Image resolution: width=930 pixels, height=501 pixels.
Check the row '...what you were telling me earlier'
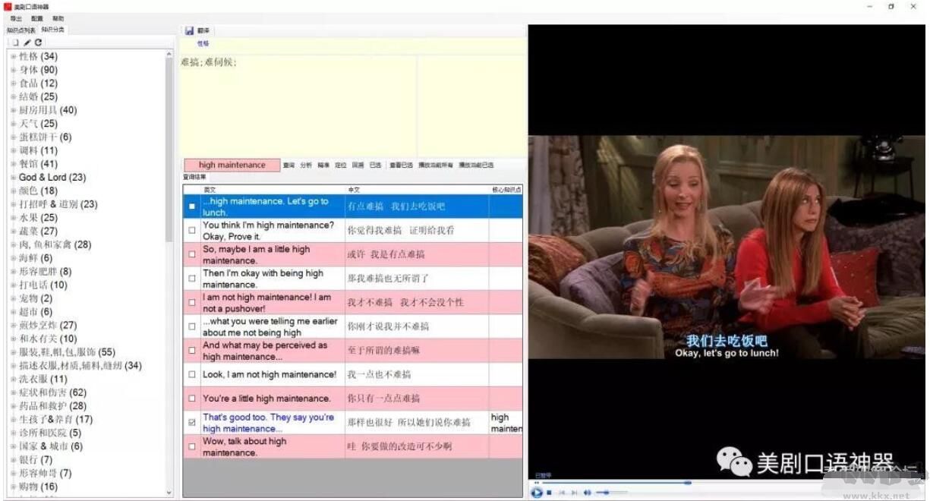pos(191,326)
